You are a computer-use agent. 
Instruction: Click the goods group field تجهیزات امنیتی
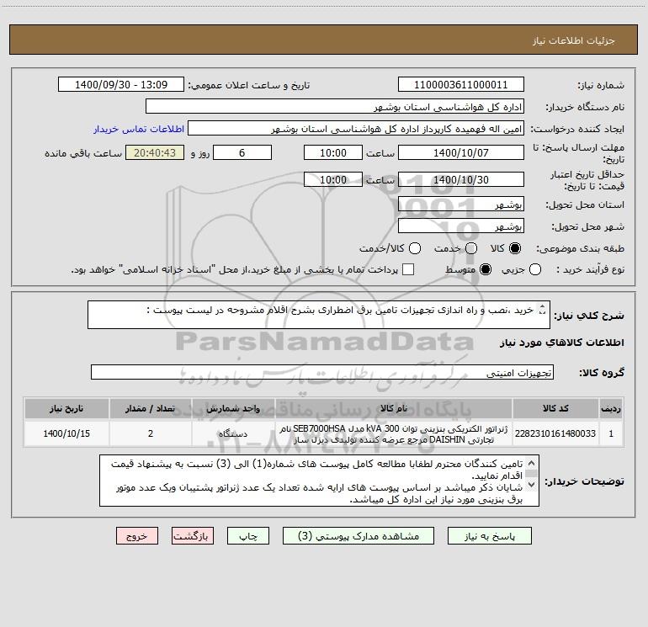pyautogui.click(x=322, y=372)
